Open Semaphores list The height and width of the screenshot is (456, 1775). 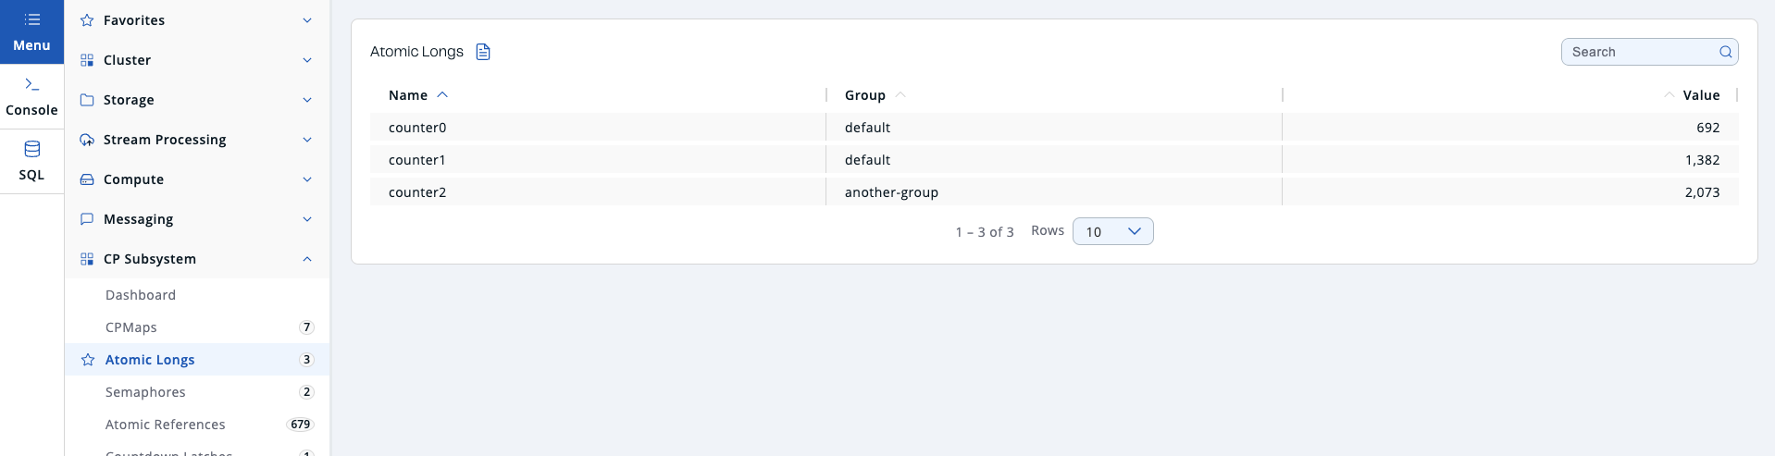click(x=145, y=392)
